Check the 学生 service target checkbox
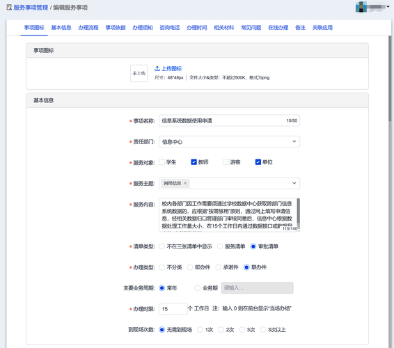This screenshot has height=348, width=394. coord(162,162)
